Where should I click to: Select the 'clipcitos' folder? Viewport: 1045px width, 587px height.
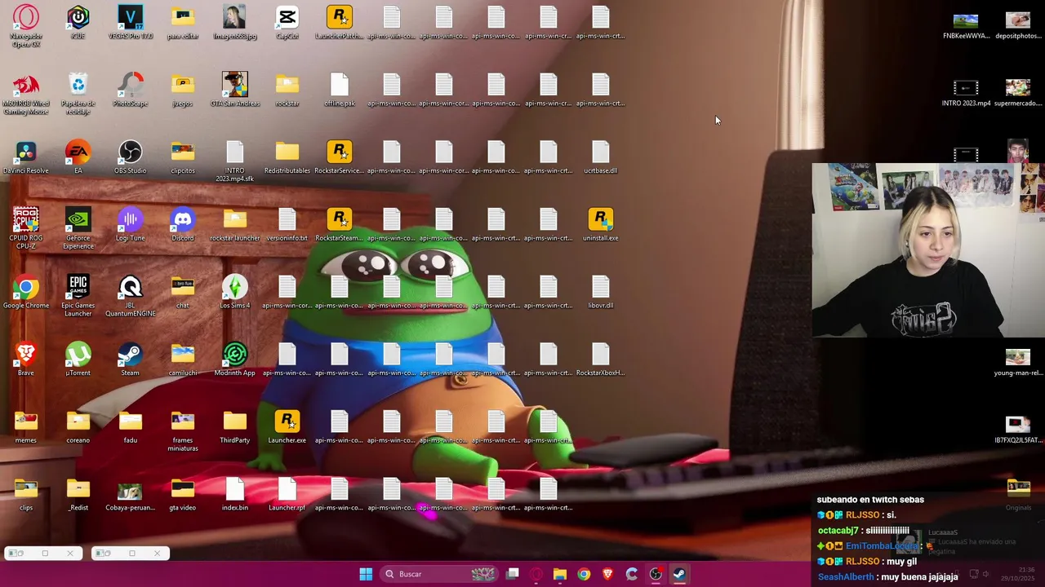[183, 157]
